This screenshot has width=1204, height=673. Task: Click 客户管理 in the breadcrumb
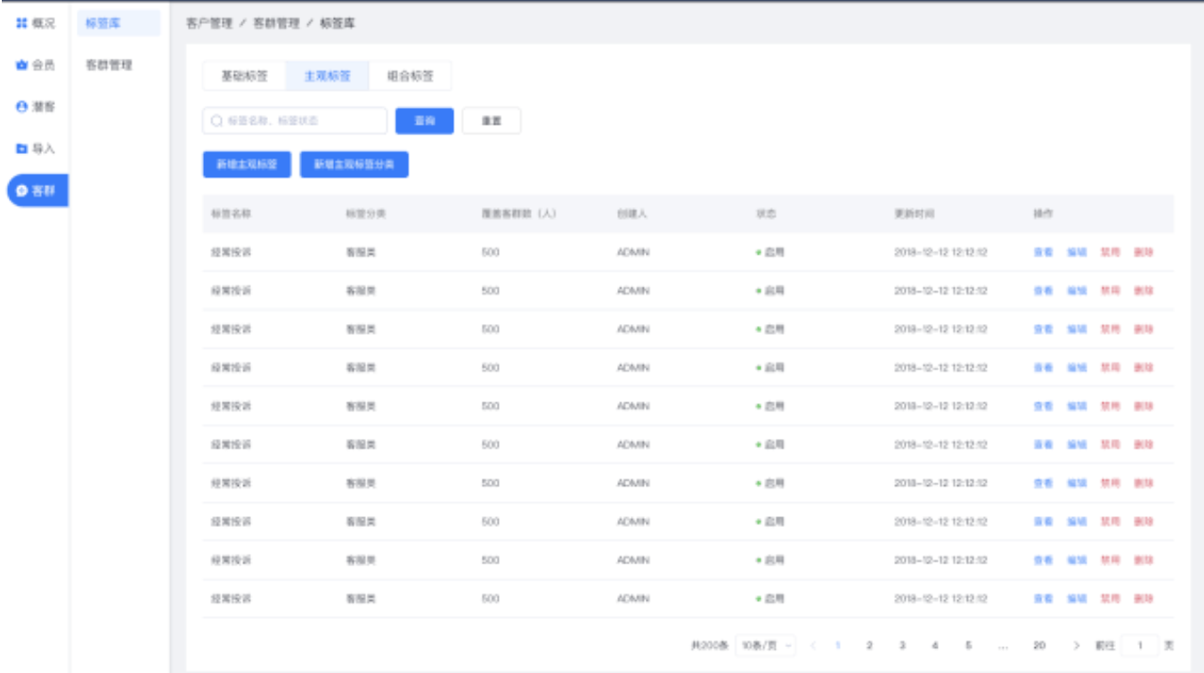tap(209, 24)
